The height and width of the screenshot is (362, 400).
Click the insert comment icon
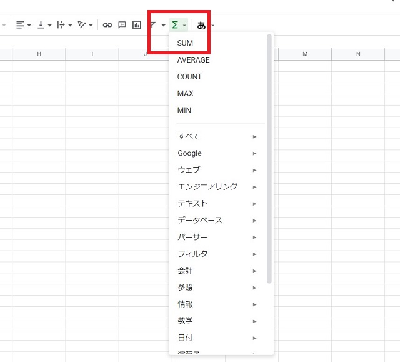[122, 25]
